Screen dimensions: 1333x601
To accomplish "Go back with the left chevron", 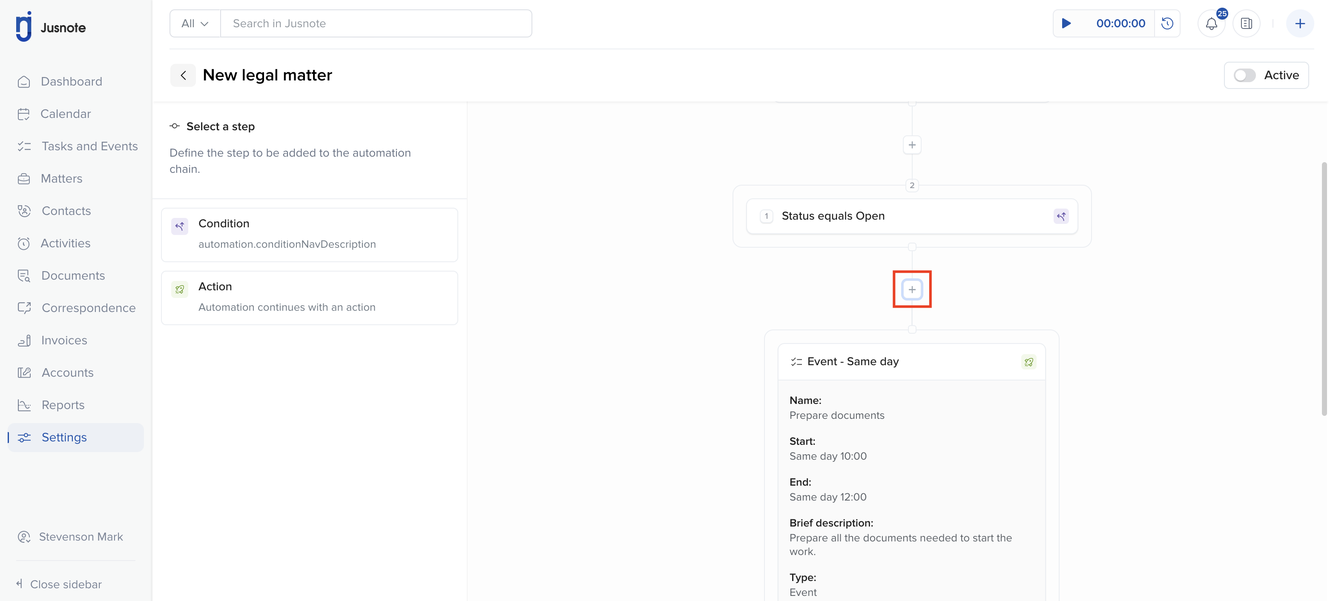I will tap(183, 75).
